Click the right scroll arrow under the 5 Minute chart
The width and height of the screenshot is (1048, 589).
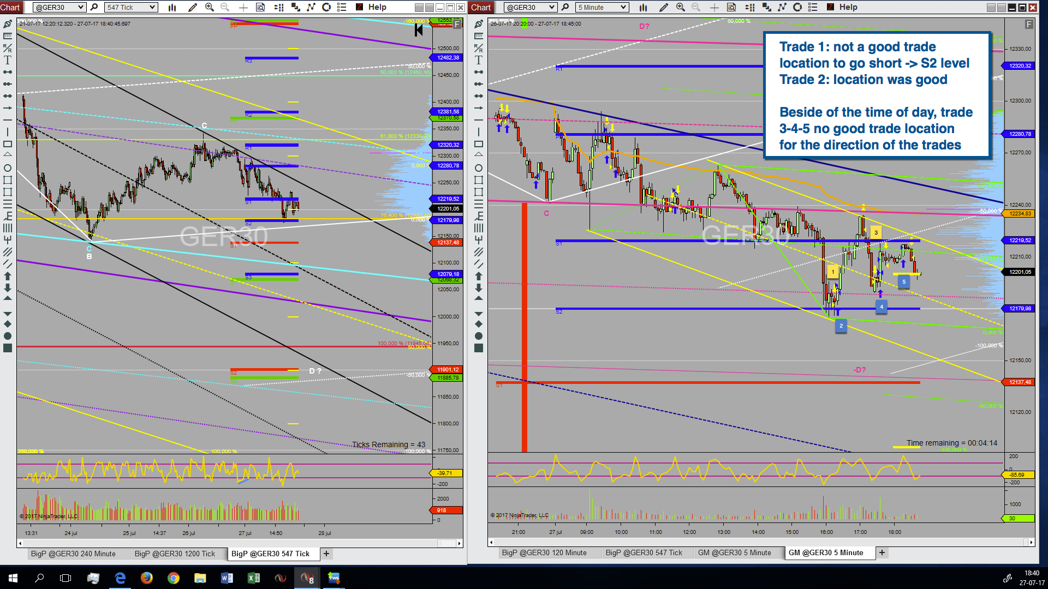pyautogui.click(x=1031, y=542)
